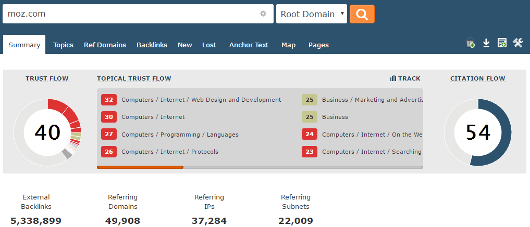Open the New tab
This screenshot has height=227, width=530.
click(185, 45)
